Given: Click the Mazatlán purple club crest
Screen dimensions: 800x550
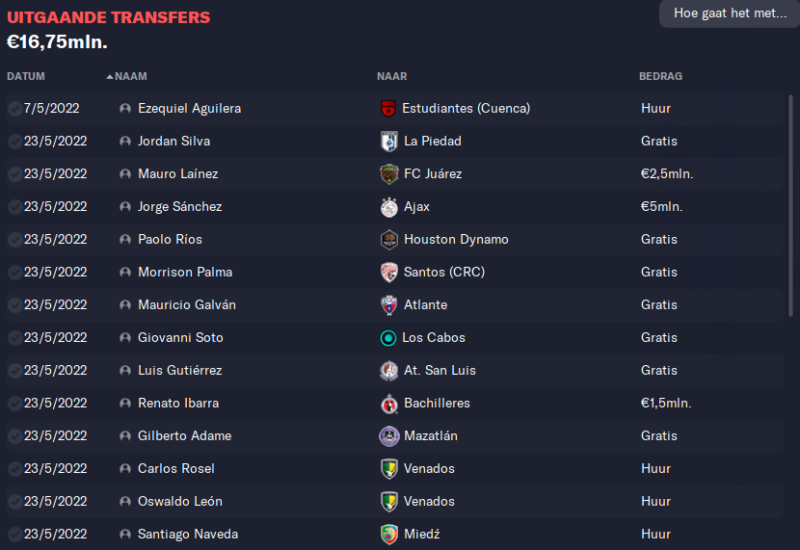Looking at the screenshot, I should click(388, 436).
